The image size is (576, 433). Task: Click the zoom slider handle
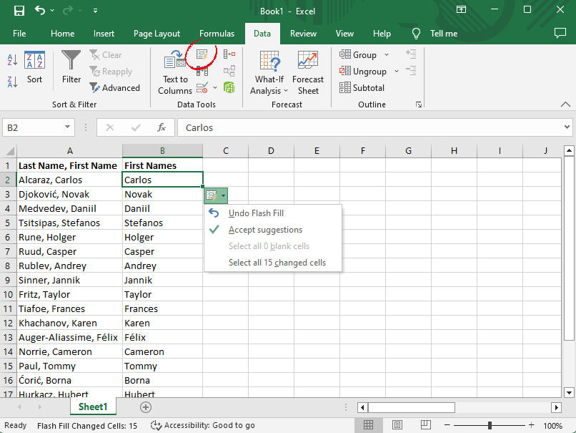490,426
